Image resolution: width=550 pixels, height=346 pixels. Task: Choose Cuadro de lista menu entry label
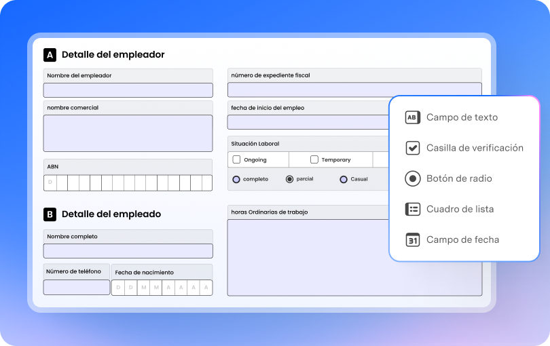tap(460, 209)
